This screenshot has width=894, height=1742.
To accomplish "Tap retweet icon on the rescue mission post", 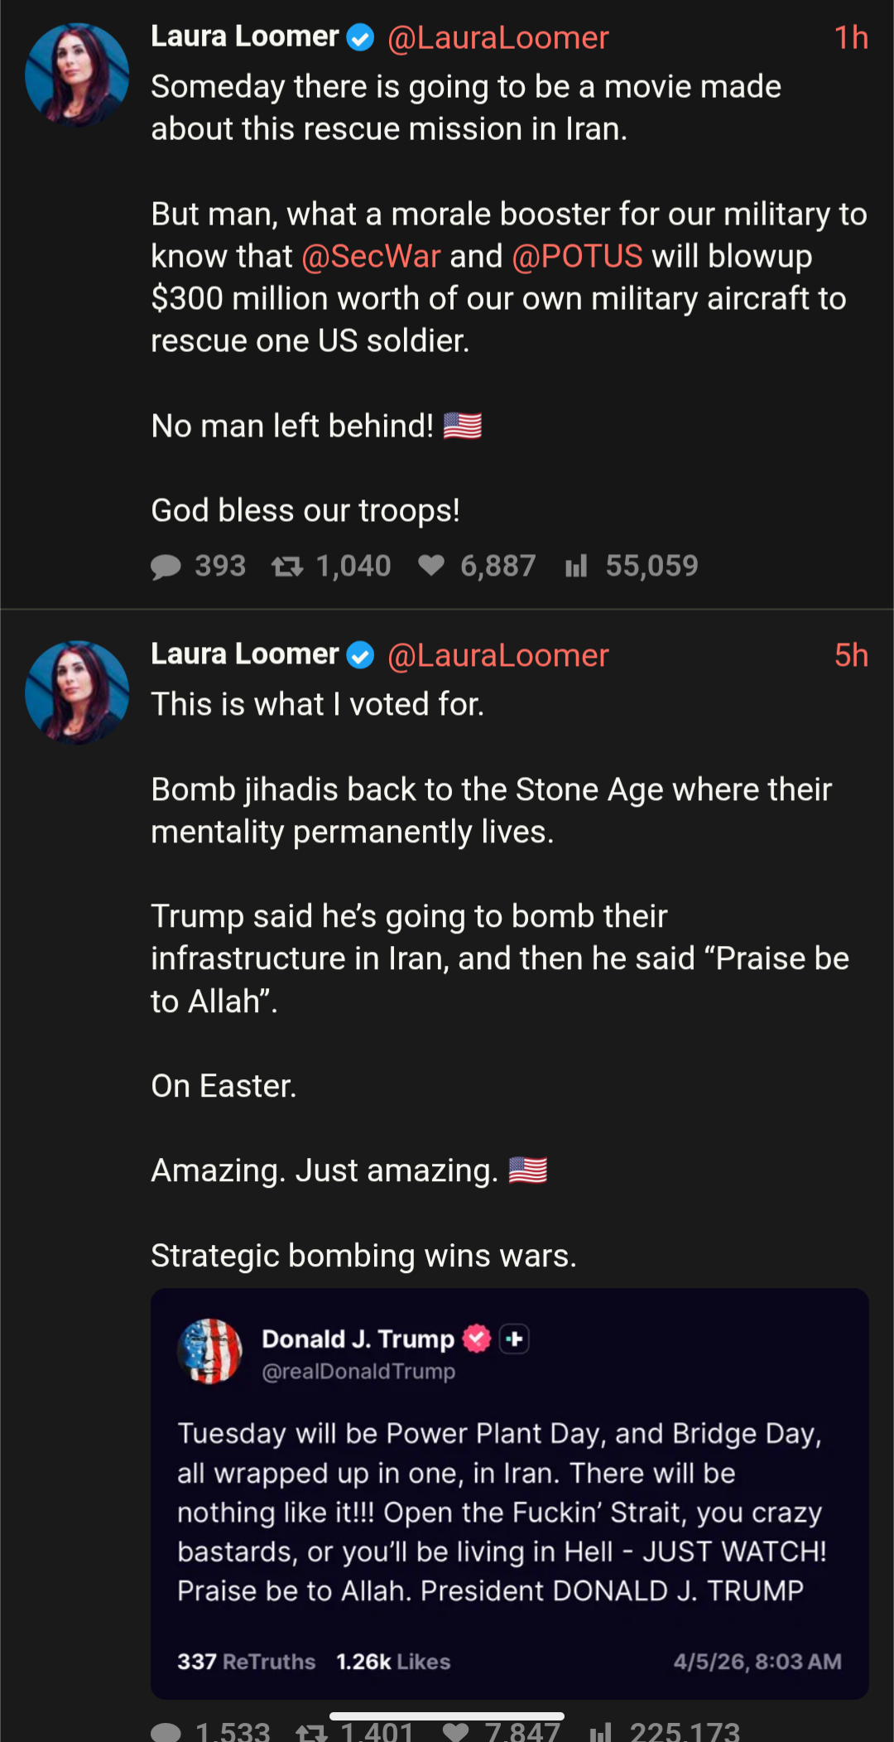I will click(287, 567).
